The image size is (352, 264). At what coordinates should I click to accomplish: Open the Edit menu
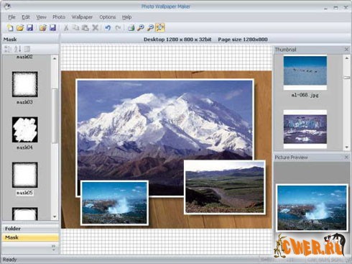[26, 17]
